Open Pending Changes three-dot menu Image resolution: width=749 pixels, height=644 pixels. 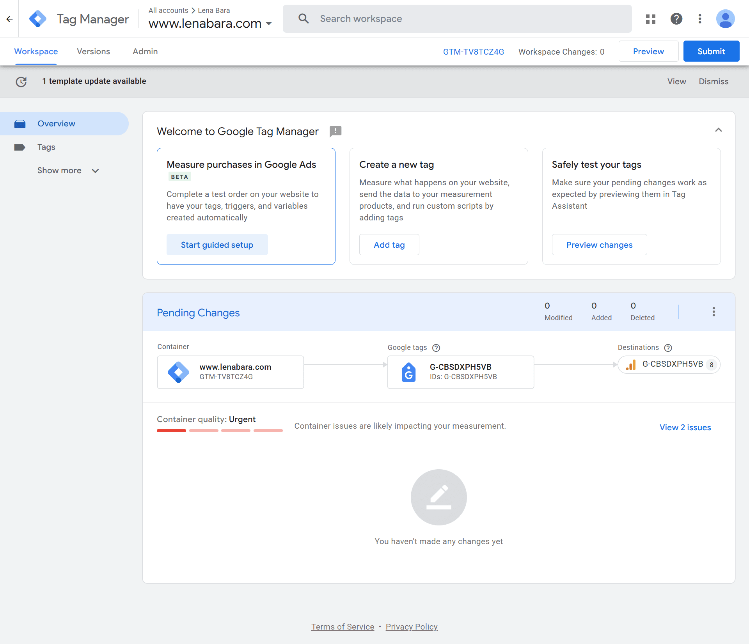pos(714,312)
